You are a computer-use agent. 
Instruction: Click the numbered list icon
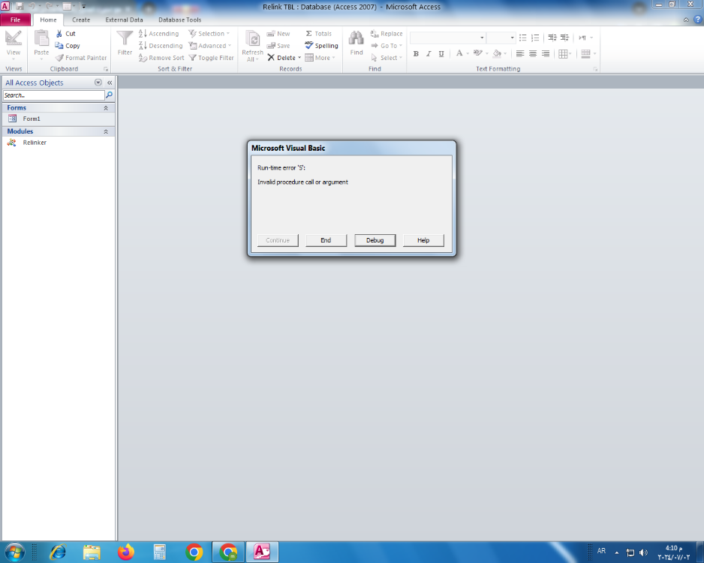[x=535, y=38]
